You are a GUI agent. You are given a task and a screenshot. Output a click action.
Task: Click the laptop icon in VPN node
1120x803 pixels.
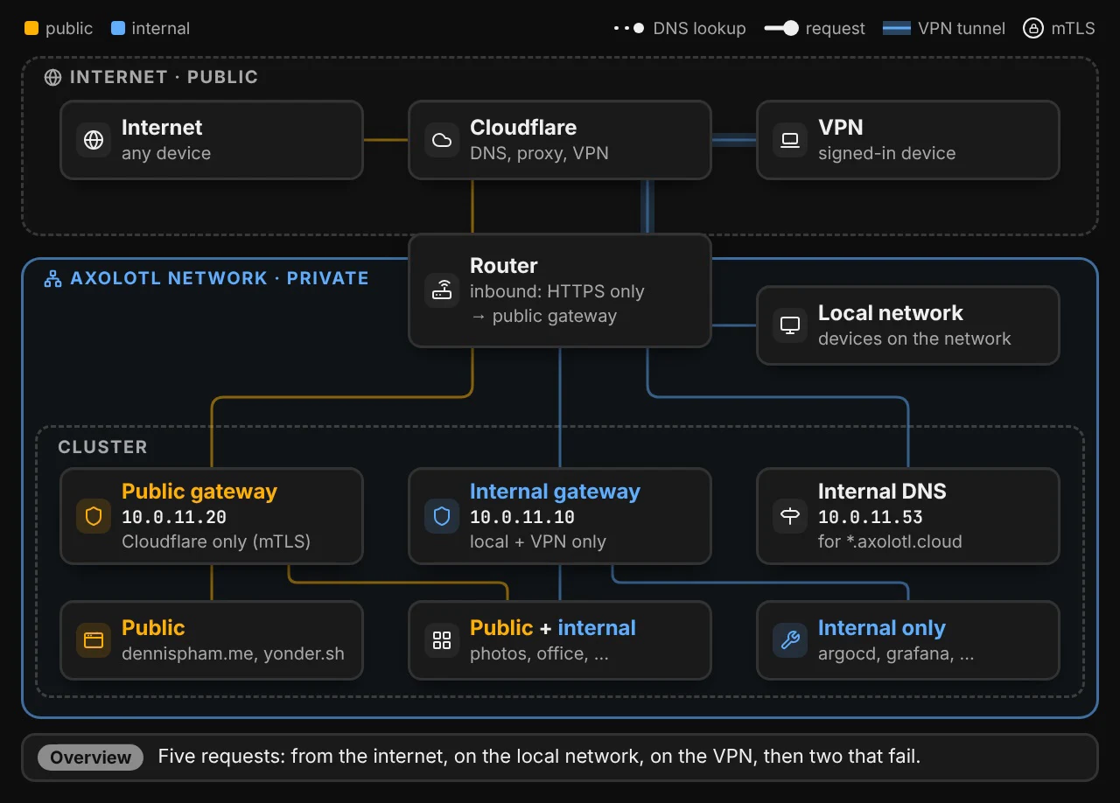tap(790, 140)
